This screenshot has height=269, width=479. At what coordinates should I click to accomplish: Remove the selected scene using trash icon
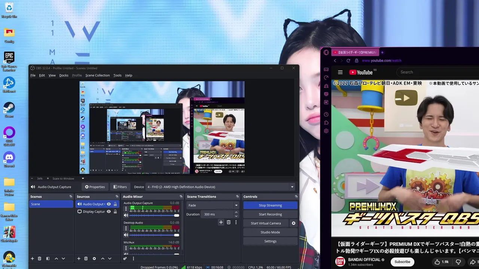click(39, 259)
